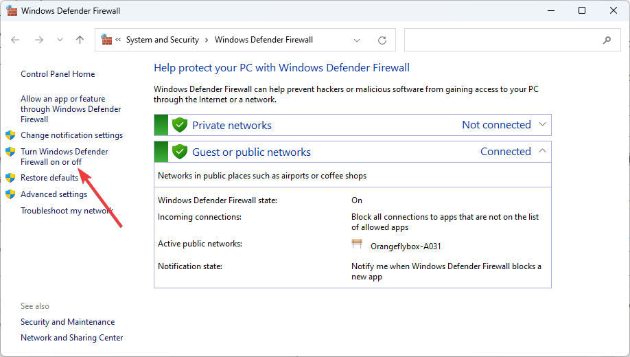Click shield icon beside Restore defaults

pos(10,178)
